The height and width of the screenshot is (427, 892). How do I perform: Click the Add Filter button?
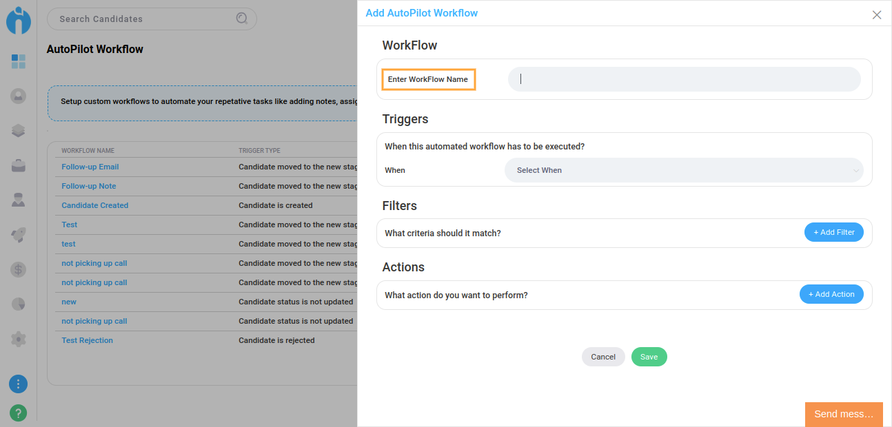(833, 233)
